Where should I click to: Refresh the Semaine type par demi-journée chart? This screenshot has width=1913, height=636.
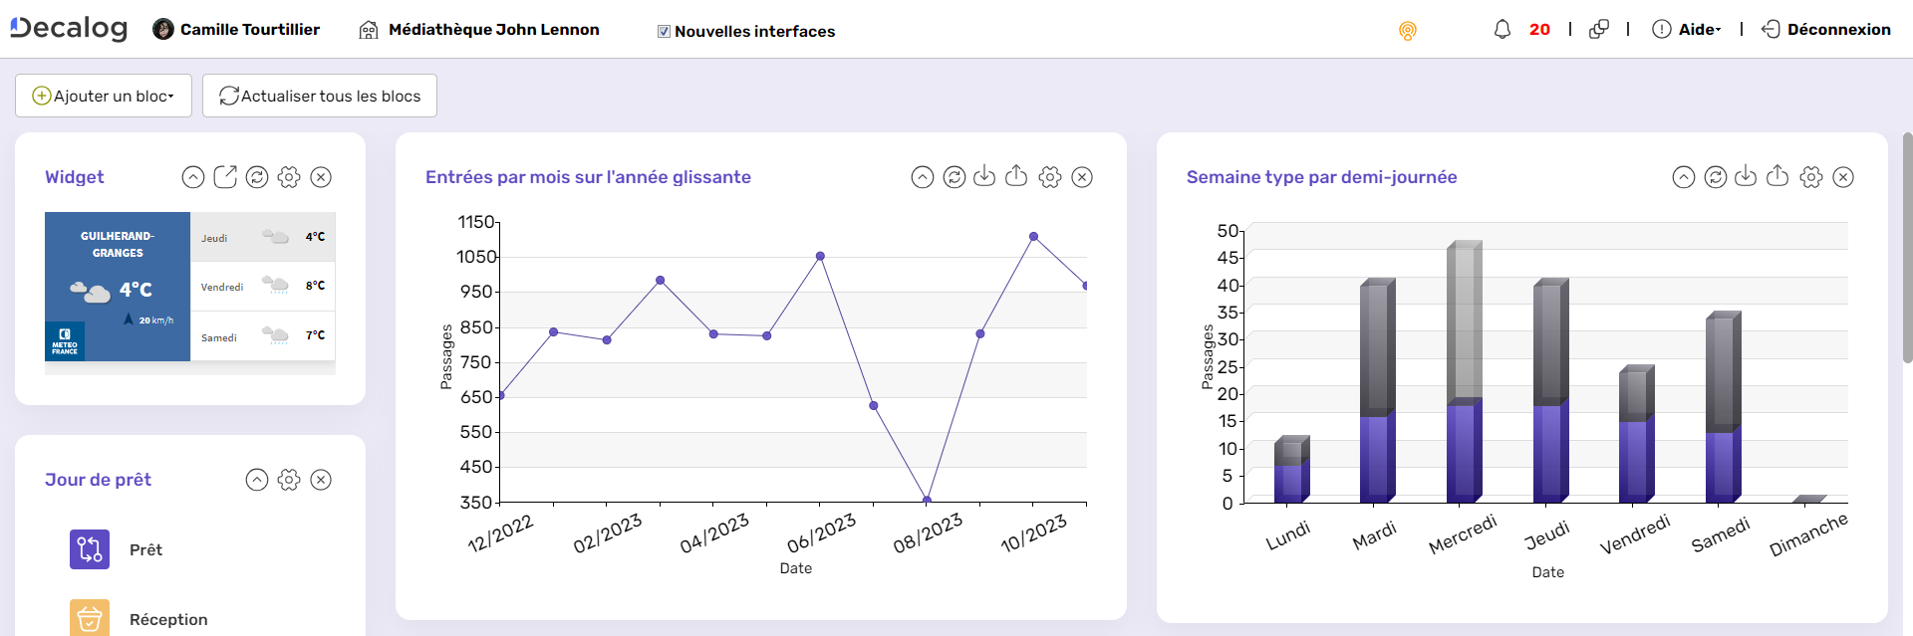tap(1716, 177)
